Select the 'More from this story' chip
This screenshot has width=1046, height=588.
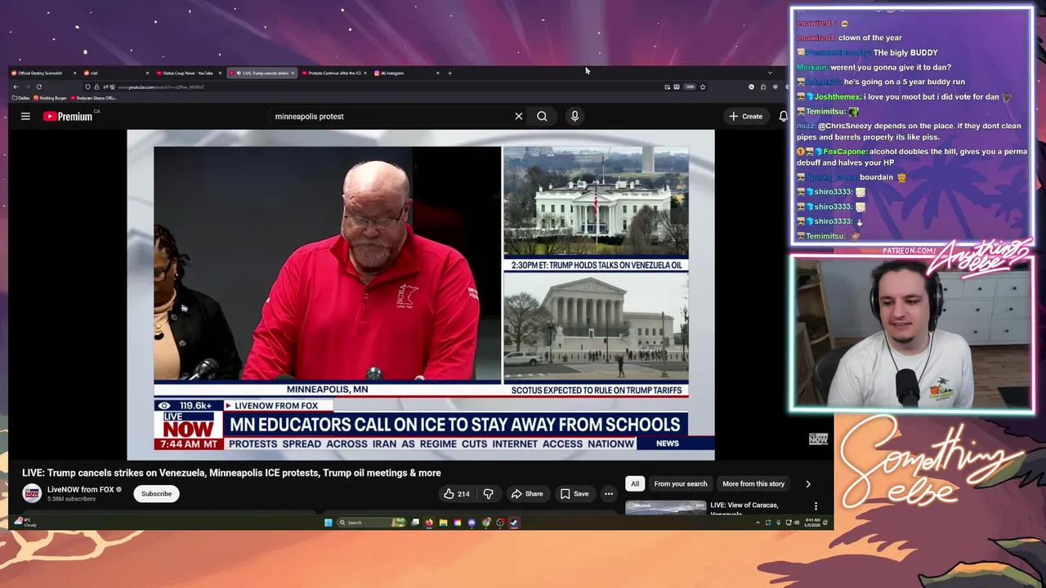pos(753,483)
